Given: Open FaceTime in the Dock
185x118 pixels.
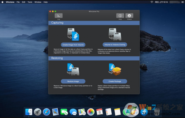Looking at the screenshot, I should point(64,112).
